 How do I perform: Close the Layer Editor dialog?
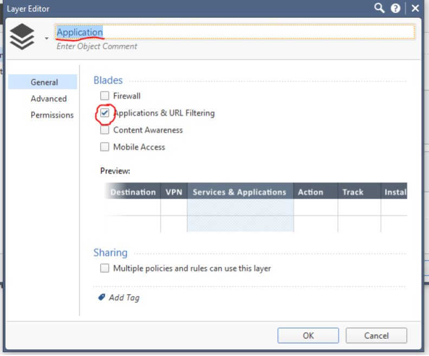pos(415,9)
